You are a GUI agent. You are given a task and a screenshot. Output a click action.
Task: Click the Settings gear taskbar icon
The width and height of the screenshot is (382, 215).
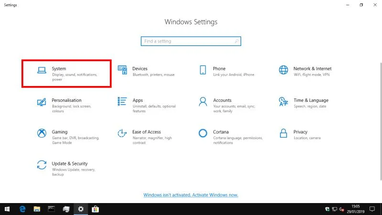click(x=81, y=209)
